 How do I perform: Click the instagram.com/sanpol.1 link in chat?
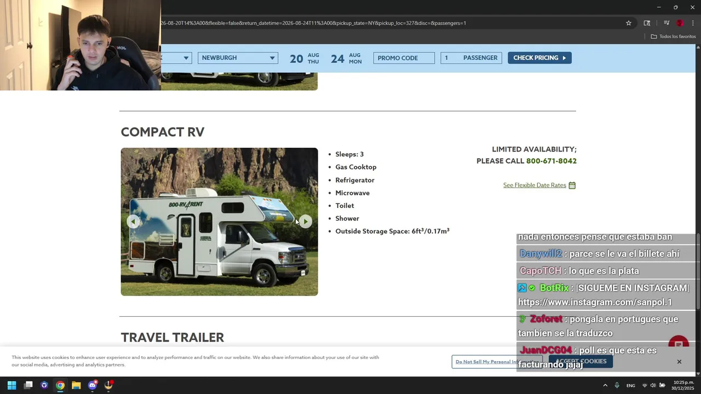coord(595,302)
